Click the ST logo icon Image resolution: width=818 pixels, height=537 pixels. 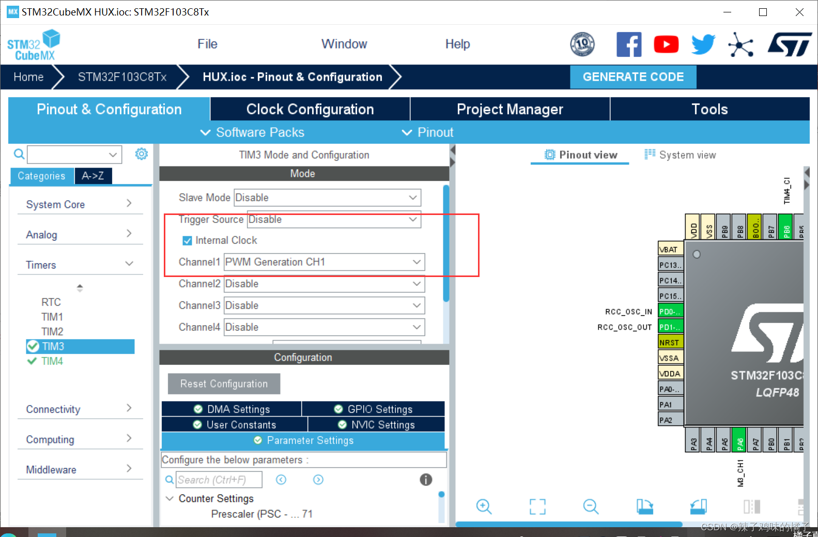click(790, 44)
